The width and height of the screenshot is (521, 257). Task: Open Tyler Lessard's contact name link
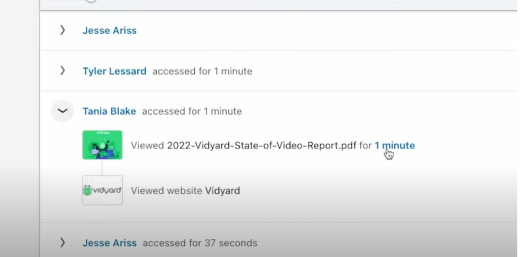coord(114,71)
